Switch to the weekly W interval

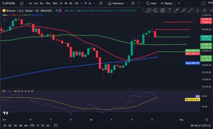pos(85,3)
